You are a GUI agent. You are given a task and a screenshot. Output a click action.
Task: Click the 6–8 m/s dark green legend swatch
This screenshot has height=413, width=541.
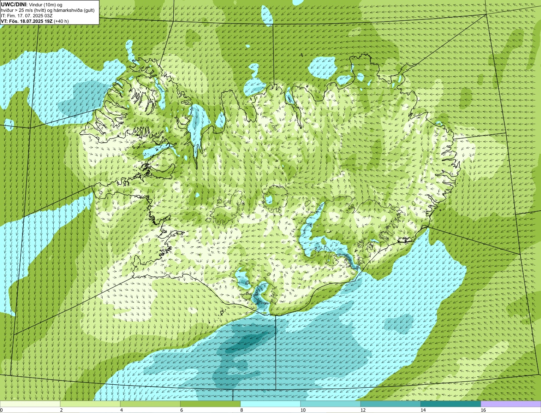click(210, 404)
